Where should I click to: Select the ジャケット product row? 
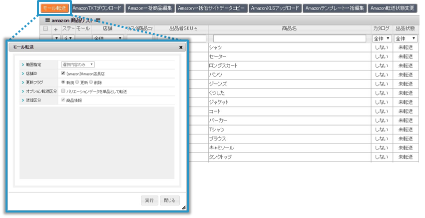[x=290, y=102]
